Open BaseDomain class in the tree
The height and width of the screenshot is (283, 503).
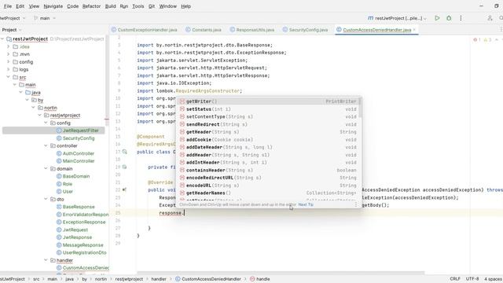pos(73,176)
